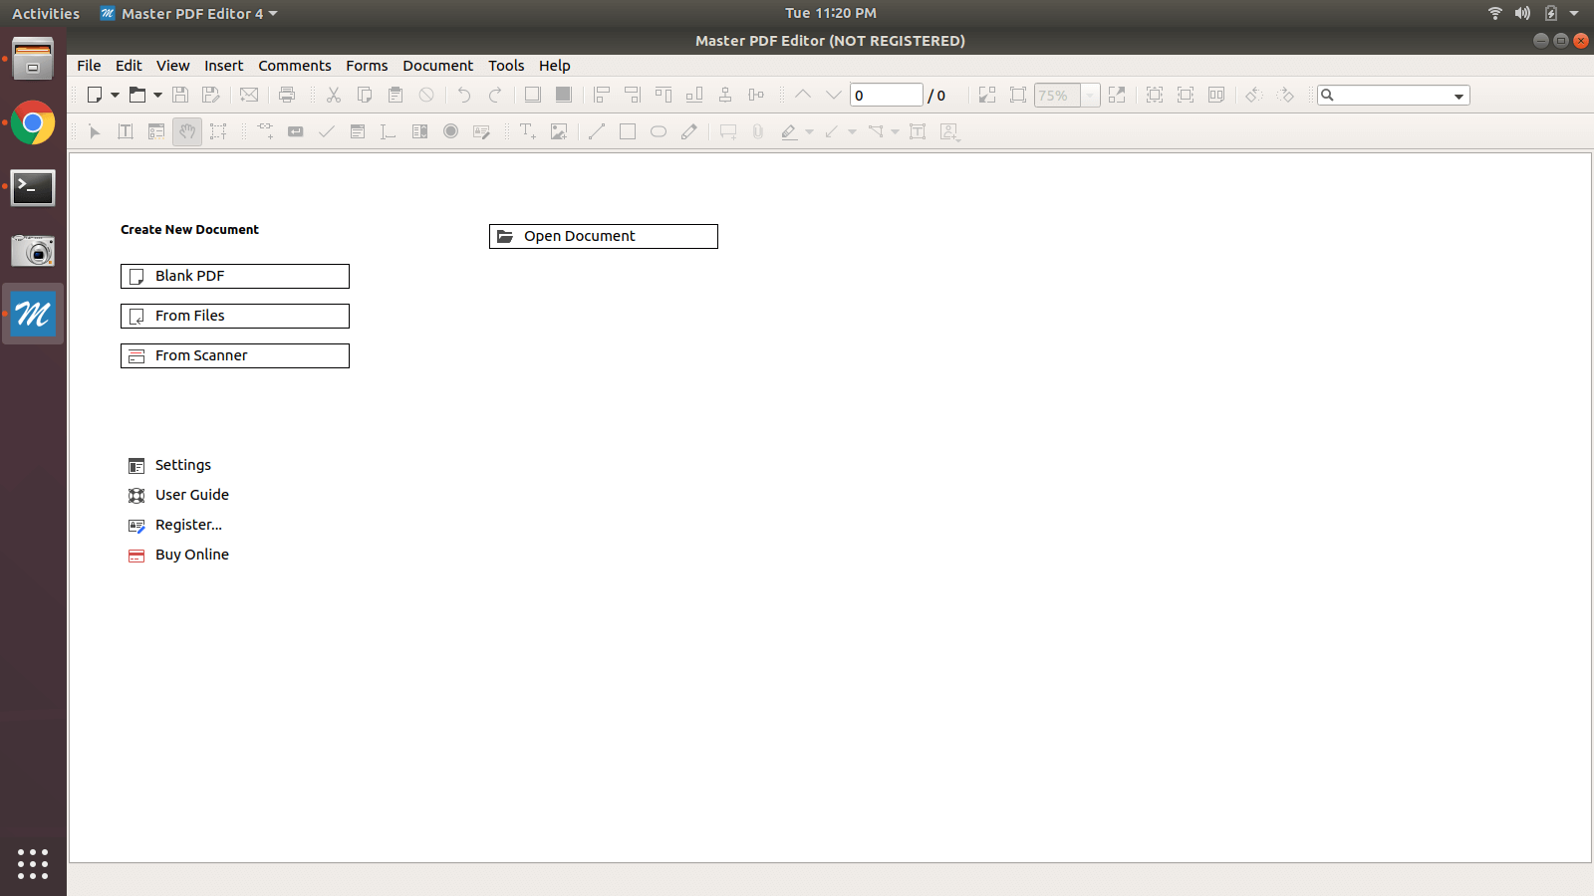Open the View menu
1594x896 pixels.
coord(172,66)
